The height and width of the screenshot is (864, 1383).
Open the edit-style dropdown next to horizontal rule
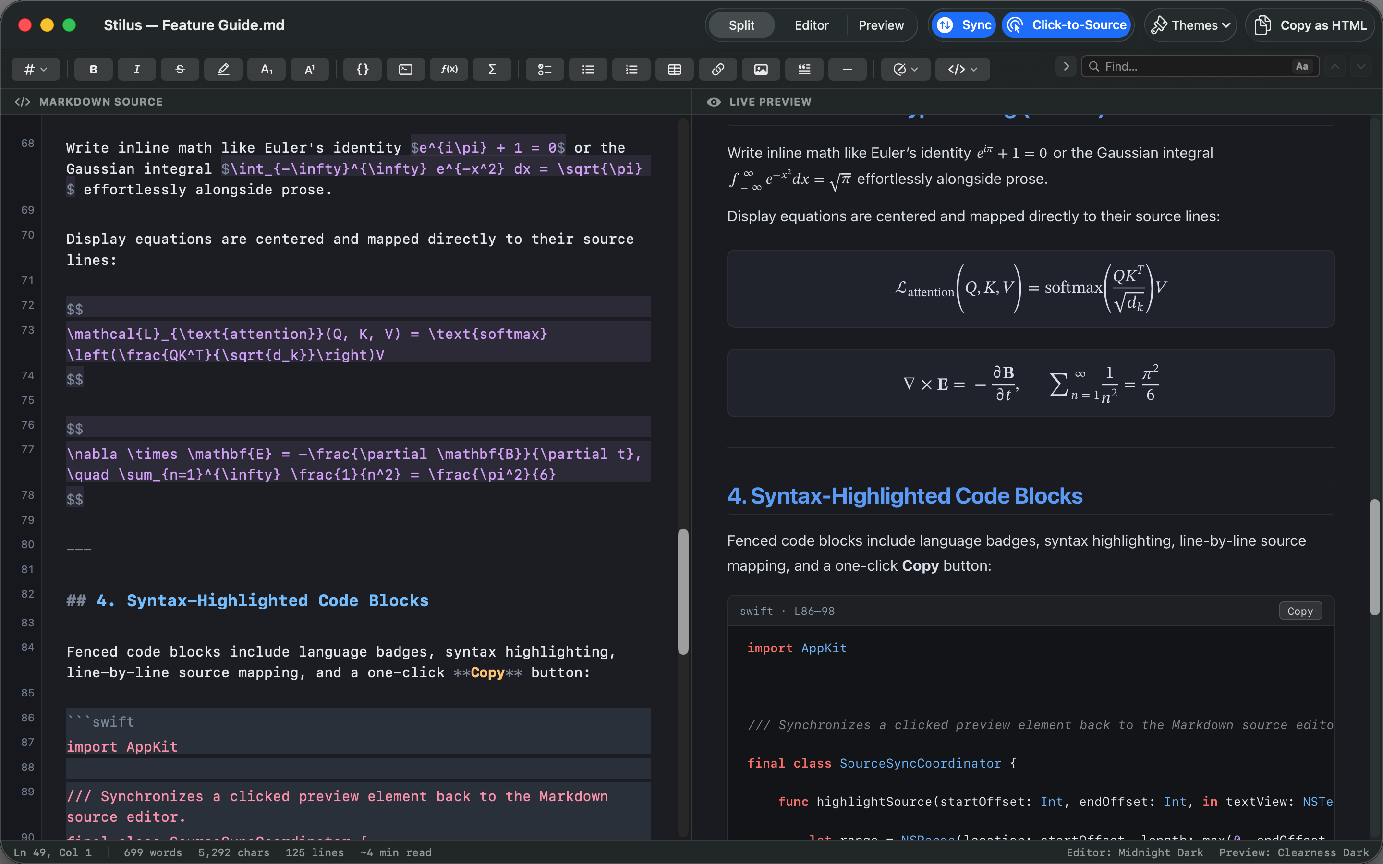[906, 69]
